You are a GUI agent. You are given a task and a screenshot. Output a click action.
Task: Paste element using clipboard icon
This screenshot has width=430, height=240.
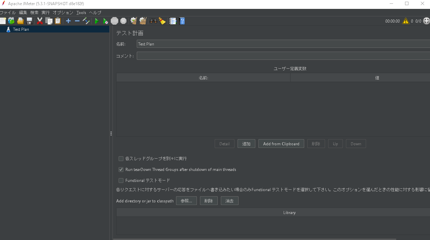coord(58,21)
